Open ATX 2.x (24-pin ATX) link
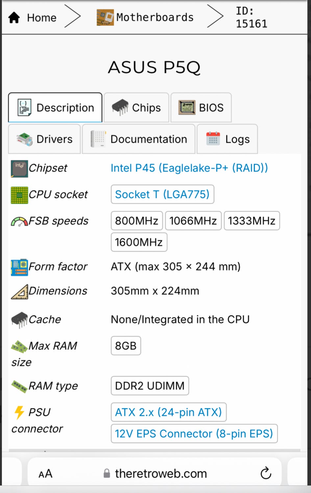The height and width of the screenshot is (493, 311). click(169, 412)
